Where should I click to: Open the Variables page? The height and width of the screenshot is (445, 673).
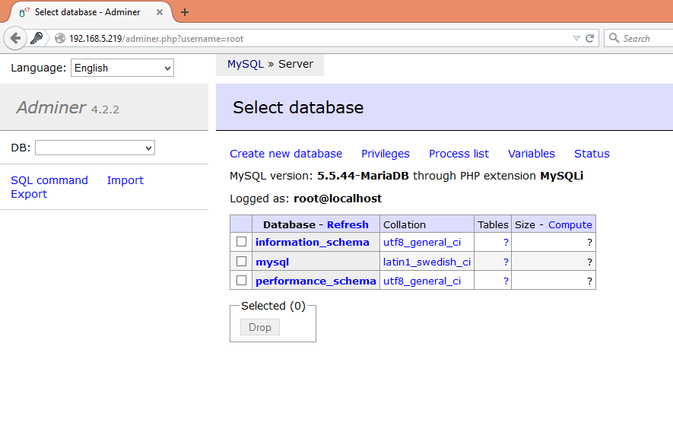tap(532, 154)
